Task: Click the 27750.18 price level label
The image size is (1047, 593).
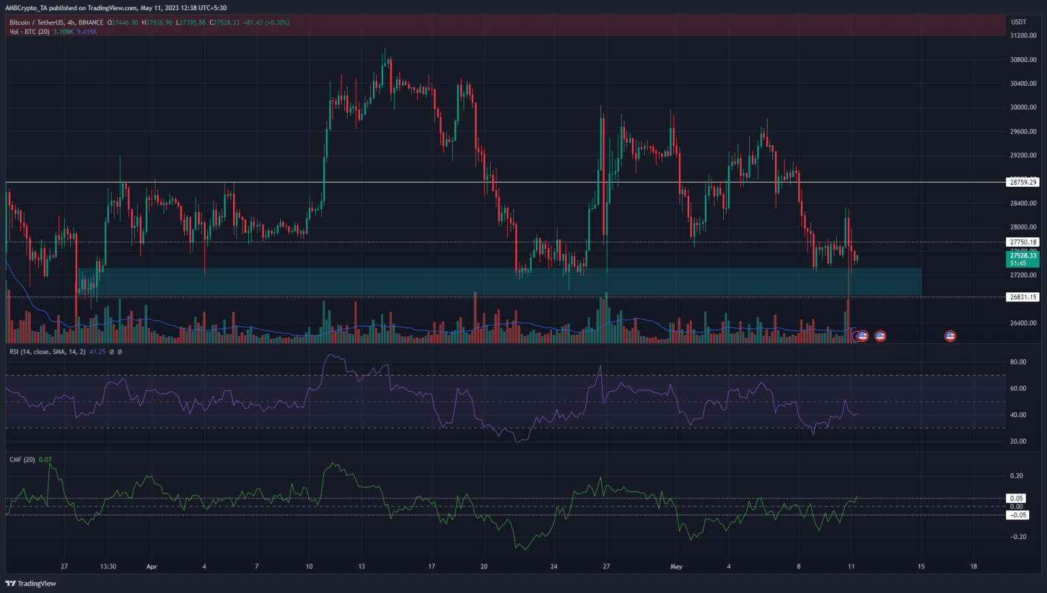Action: click(x=1022, y=242)
